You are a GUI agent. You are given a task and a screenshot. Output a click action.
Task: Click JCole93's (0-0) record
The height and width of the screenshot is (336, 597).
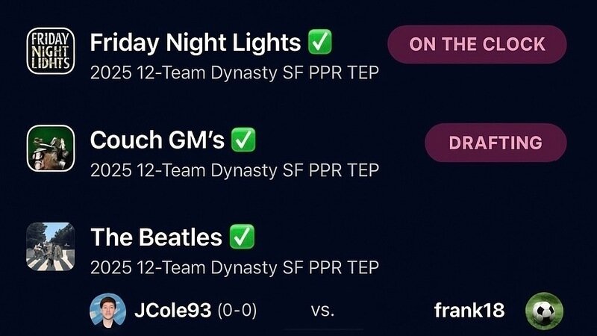[x=237, y=310]
